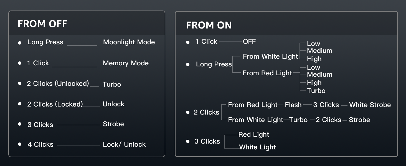Click the bullet beside Long Press in FROM OFF

coord(20,43)
